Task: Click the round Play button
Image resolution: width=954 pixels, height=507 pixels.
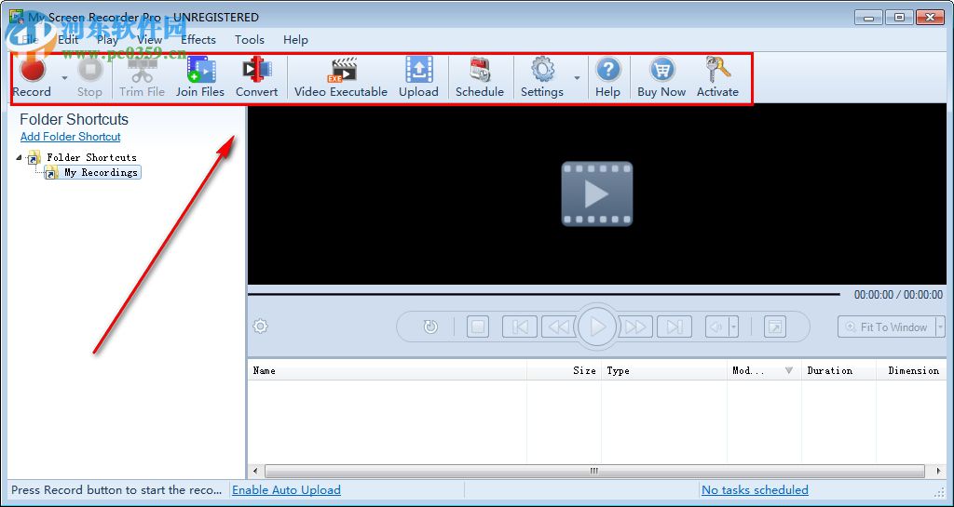Action: coord(597,327)
